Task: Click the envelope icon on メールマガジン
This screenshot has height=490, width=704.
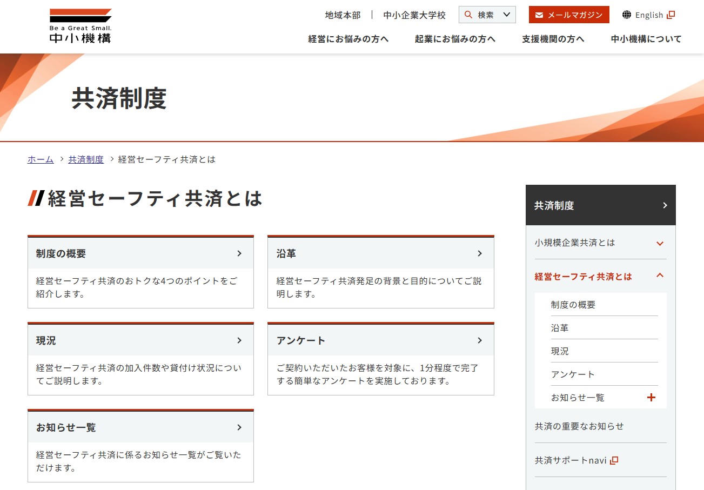Action: click(x=539, y=15)
